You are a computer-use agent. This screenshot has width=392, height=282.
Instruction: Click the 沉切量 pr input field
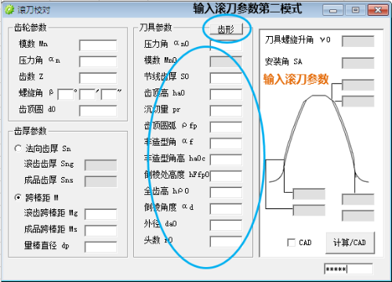coord(226,110)
